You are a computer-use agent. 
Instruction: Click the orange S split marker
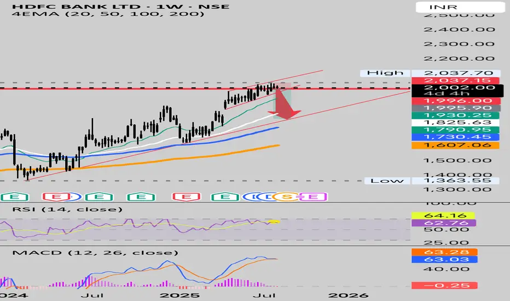click(x=287, y=196)
